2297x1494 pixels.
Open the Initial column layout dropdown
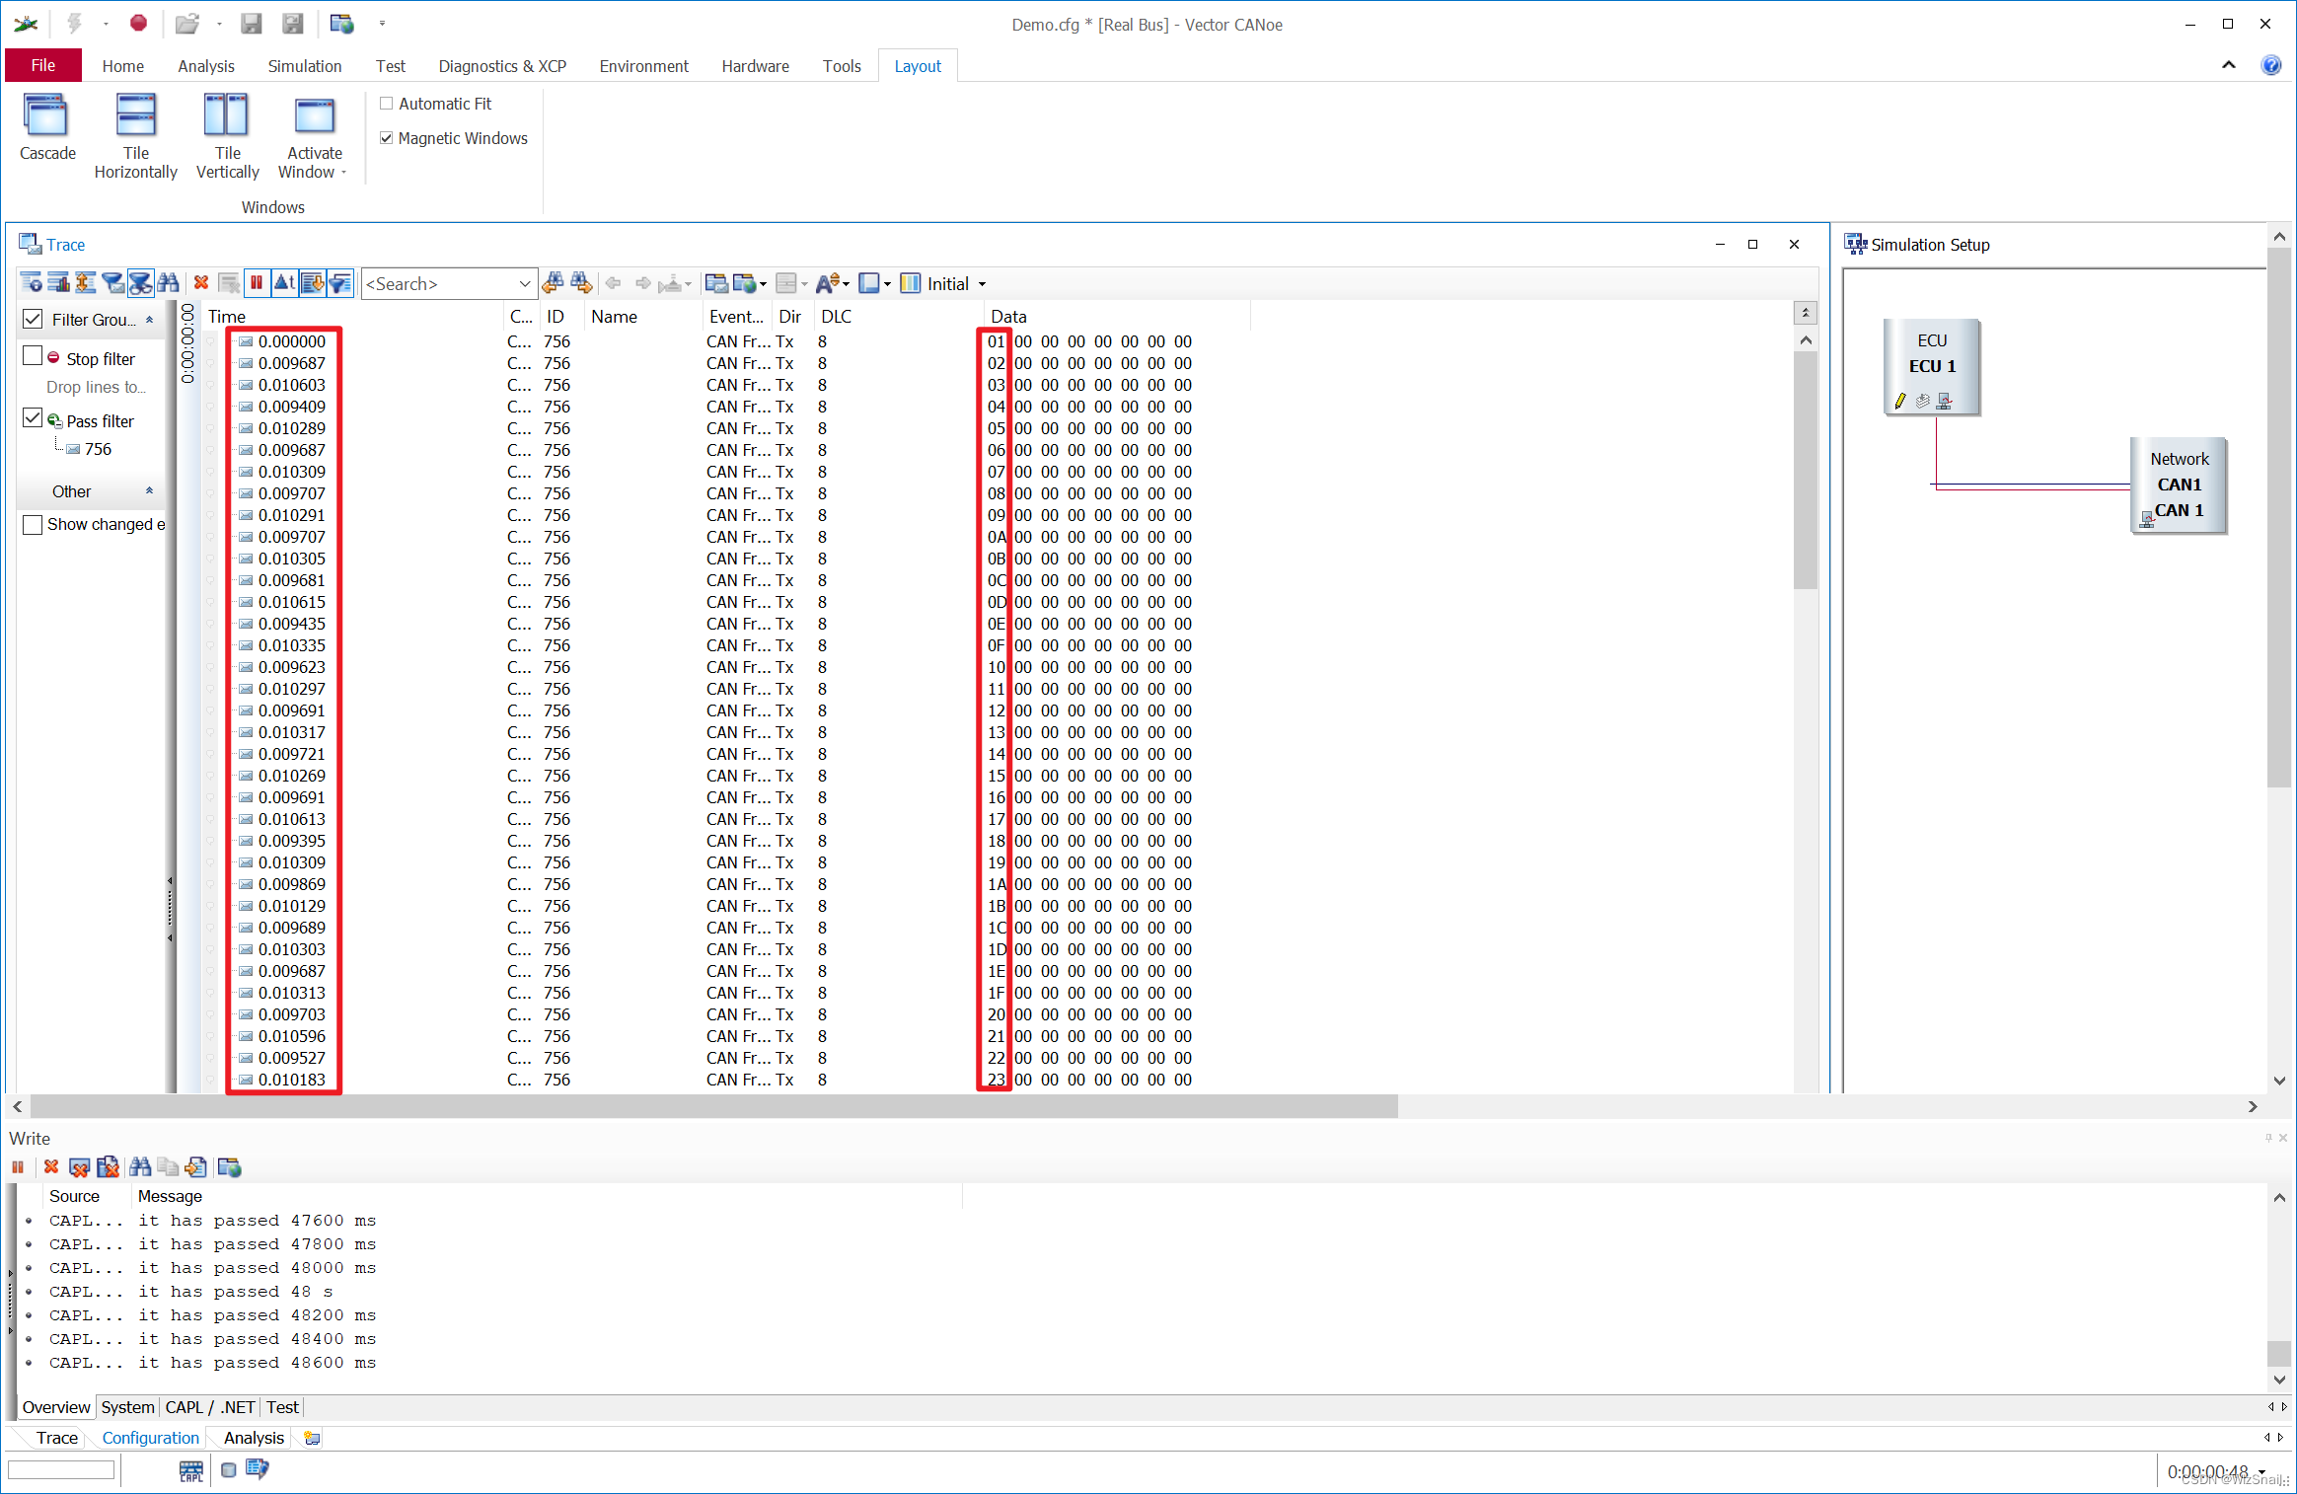(982, 284)
